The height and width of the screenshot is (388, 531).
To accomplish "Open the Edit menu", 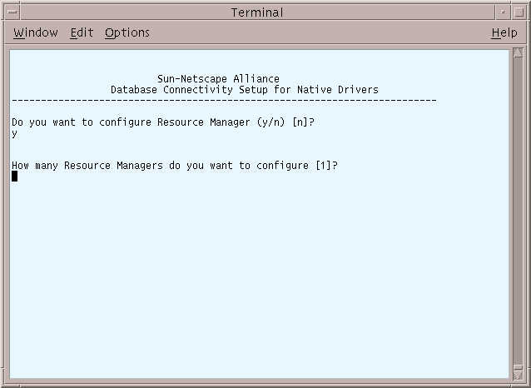I will (x=82, y=32).
